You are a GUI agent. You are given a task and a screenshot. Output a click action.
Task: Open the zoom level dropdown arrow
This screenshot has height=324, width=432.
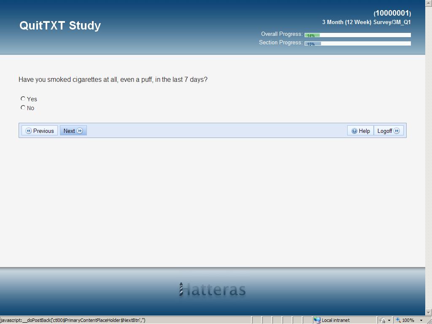421,320
